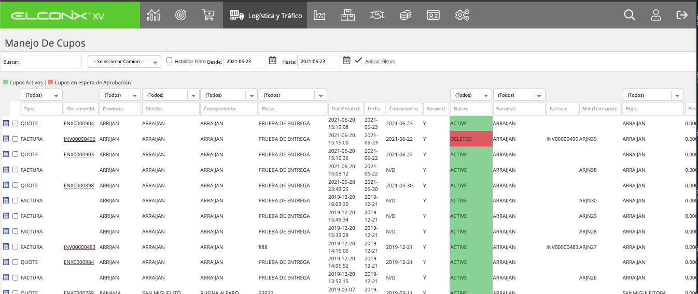Open the Corregimiento column (Todos) dropdown
The width and height of the screenshot is (698, 294).
click(229, 95)
